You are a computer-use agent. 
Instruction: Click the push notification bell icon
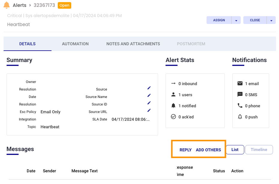coord(240,117)
